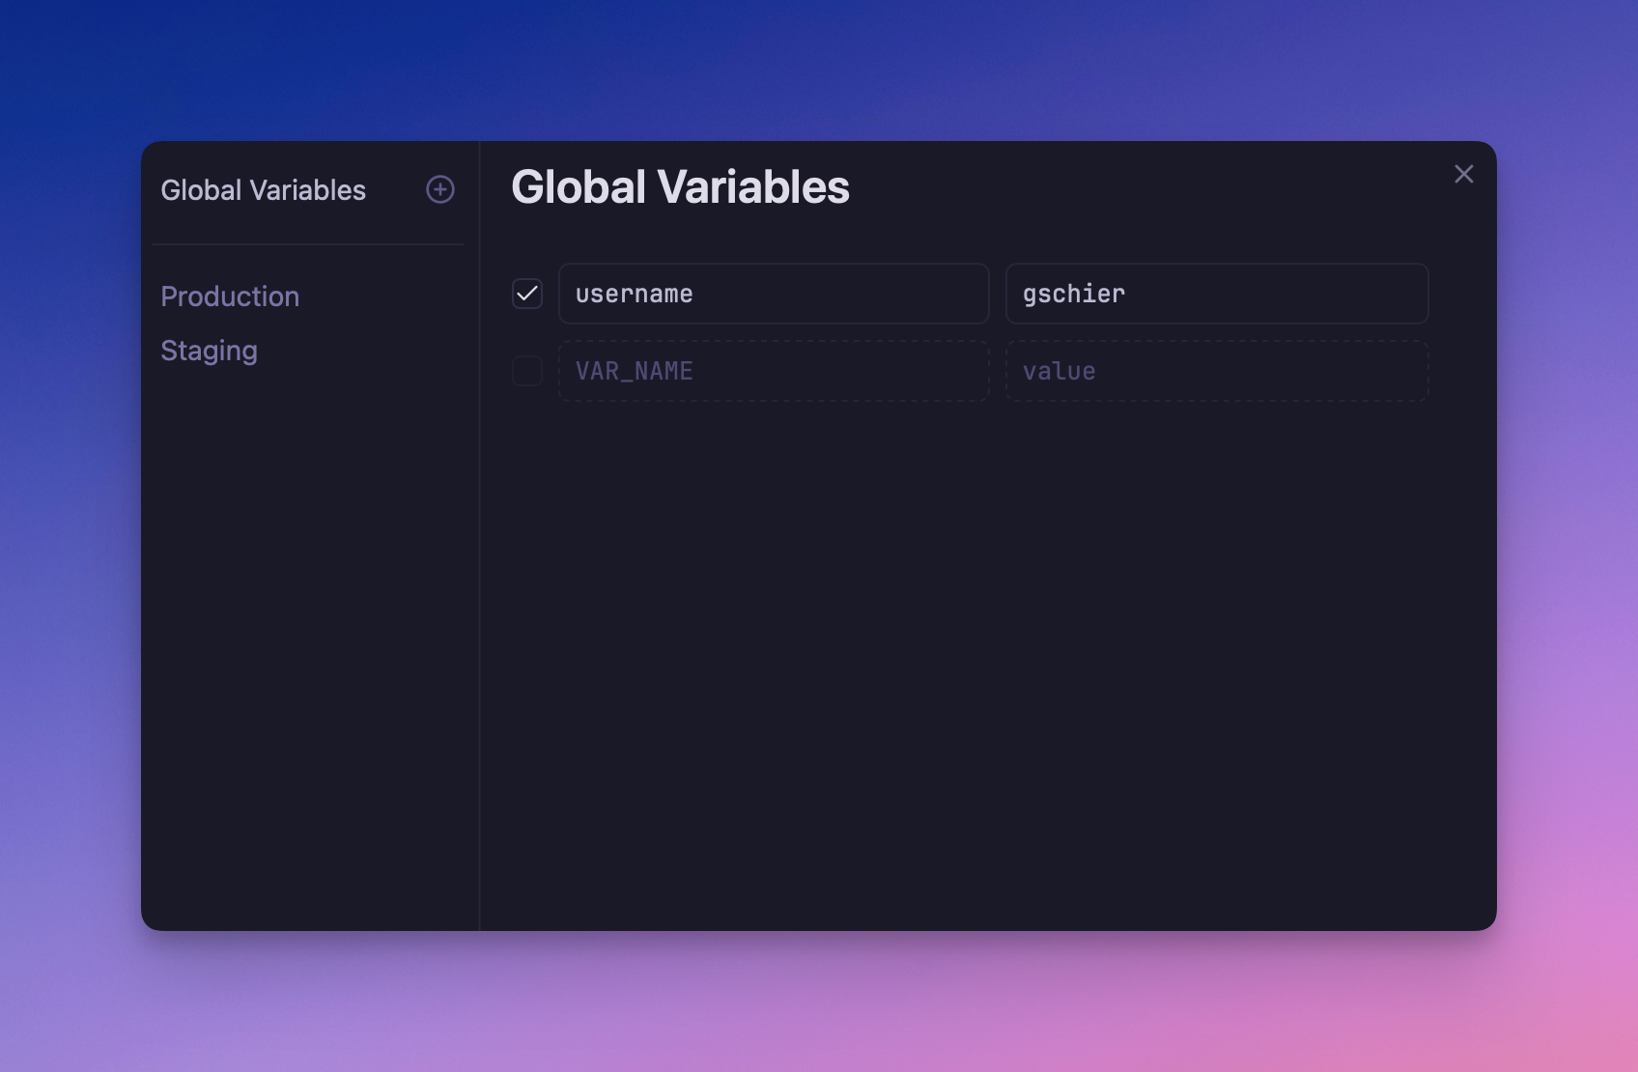The width and height of the screenshot is (1638, 1072).
Task: Disable the username variable checkbox
Action: click(x=527, y=294)
